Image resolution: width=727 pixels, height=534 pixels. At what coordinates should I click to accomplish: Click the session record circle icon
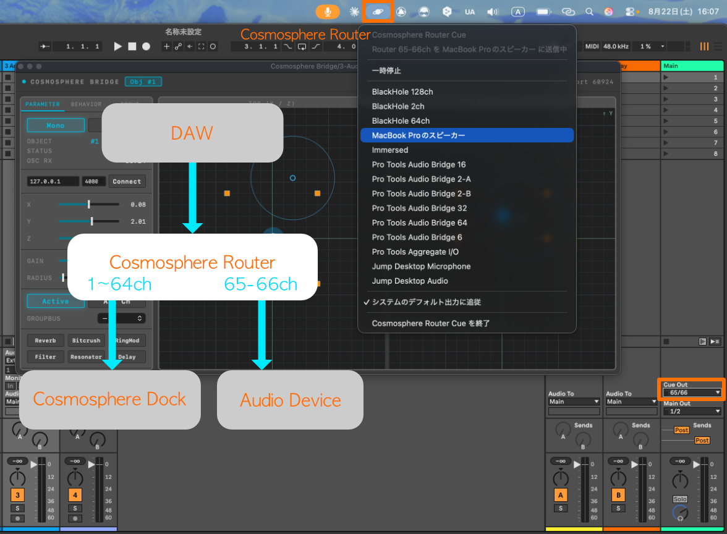point(213,46)
